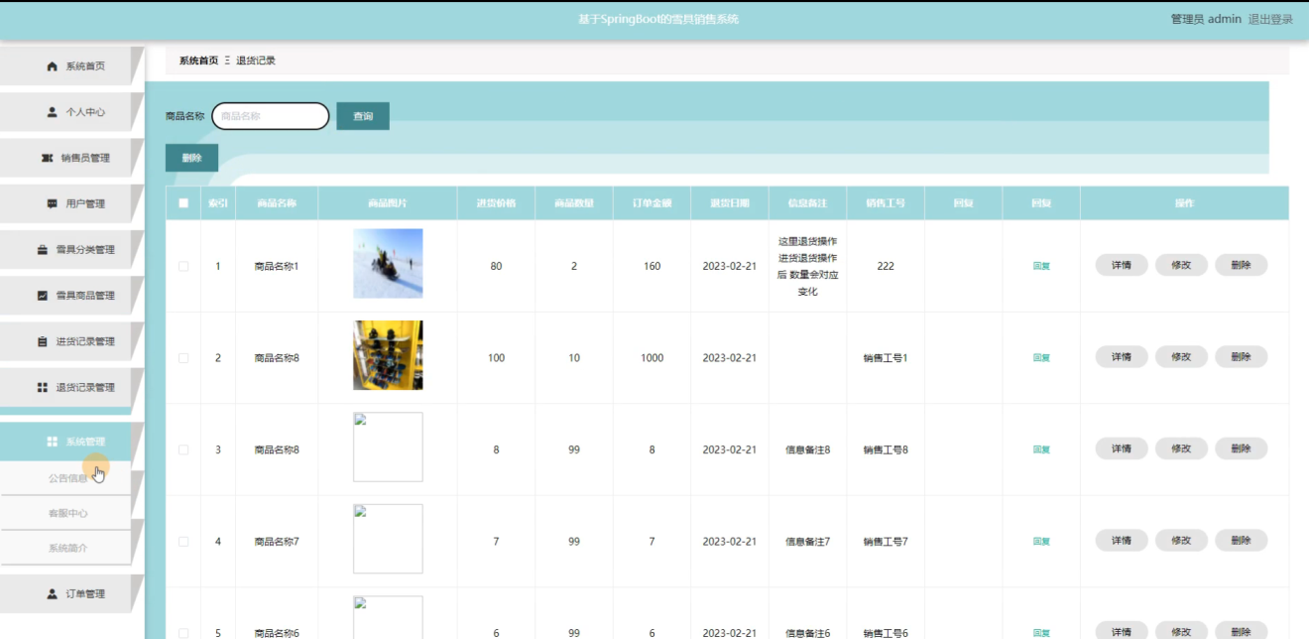Screen dimensions: 1309x639
Task: Click the 退出登录 link
Action: (x=1270, y=19)
